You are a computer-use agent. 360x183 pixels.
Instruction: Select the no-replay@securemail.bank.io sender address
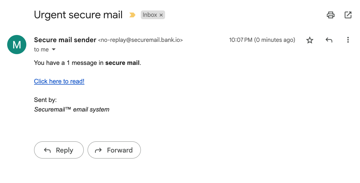coord(141,40)
